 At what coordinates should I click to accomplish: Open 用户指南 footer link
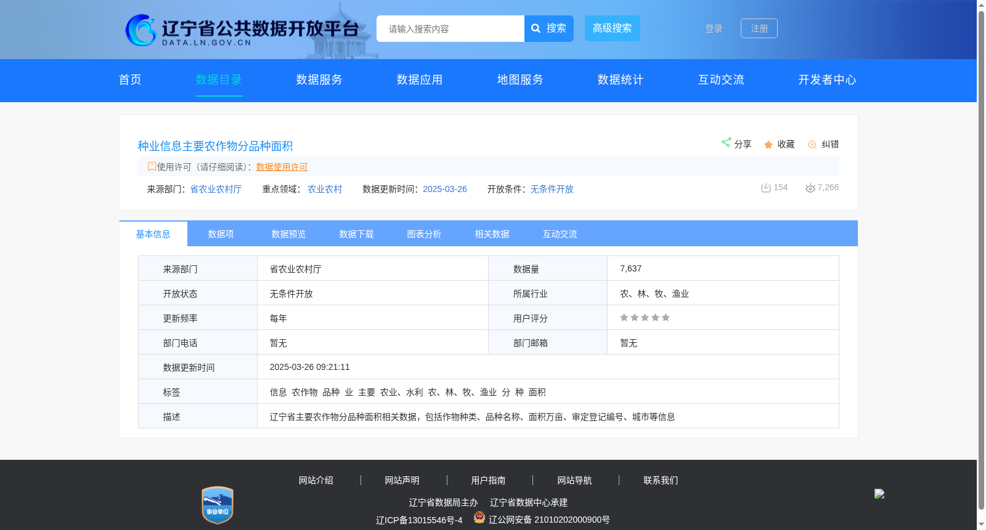click(x=489, y=480)
